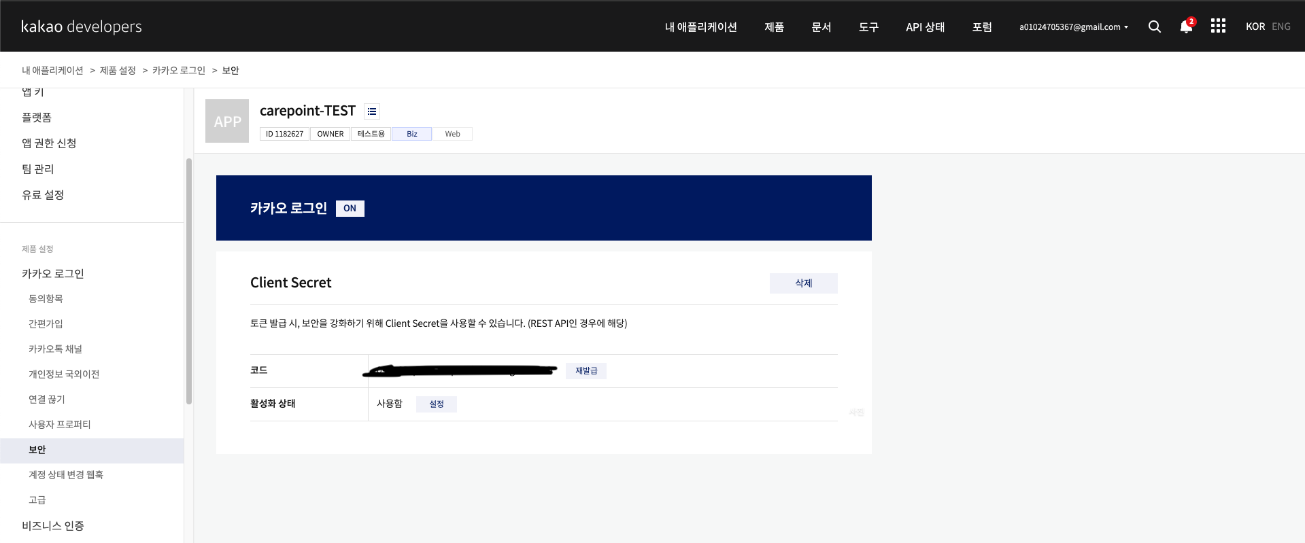Viewport: 1305px width, 543px height.
Task: Open 문서 menu in header
Action: pyautogui.click(x=821, y=27)
